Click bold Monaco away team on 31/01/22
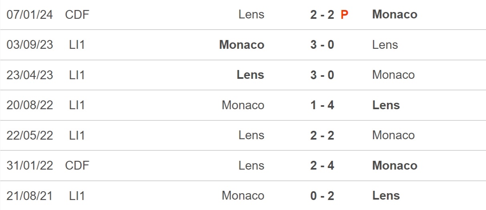This screenshot has width=486, height=210. (x=395, y=166)
